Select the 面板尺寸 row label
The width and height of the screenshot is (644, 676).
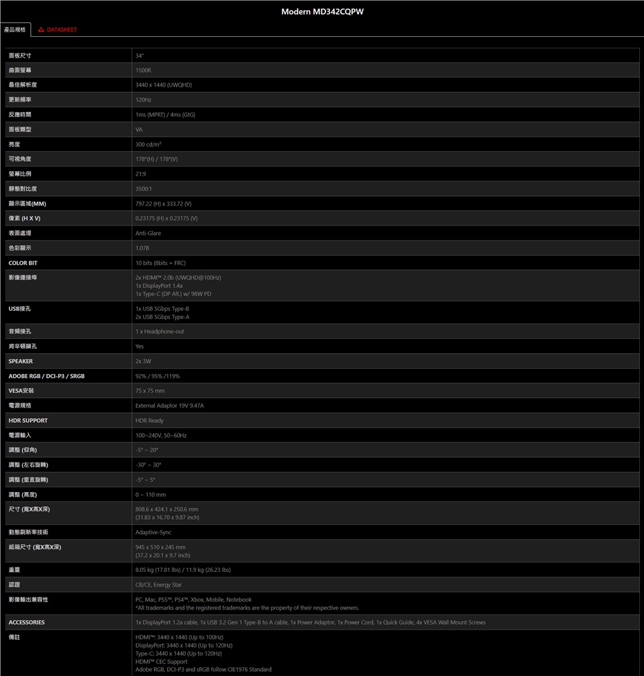point(20,55)
